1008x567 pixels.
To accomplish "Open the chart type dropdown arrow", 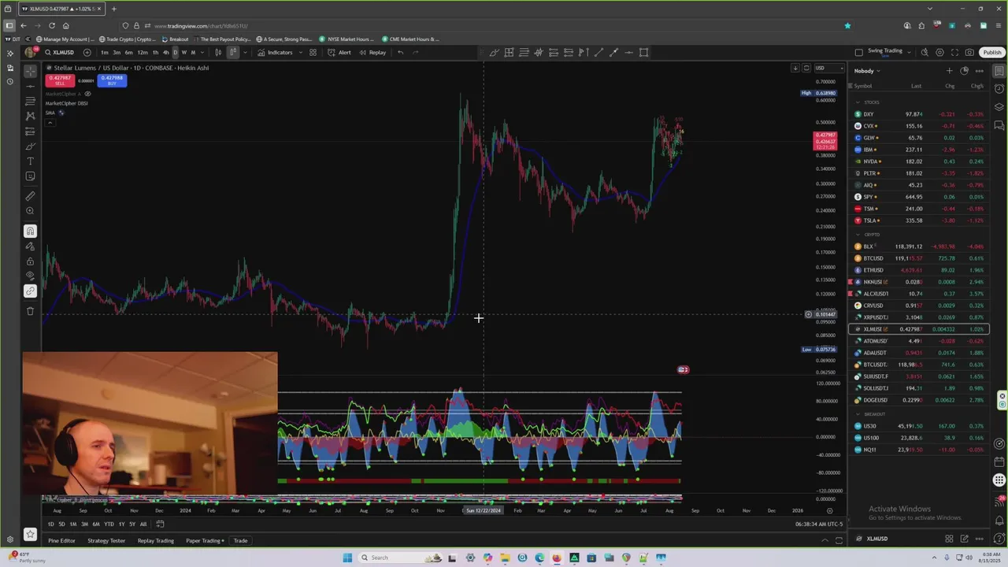I will [x=245, y=53].
